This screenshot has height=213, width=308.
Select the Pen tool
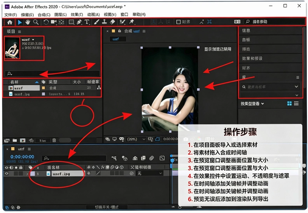pyautogui.click(x=79, y=22)
